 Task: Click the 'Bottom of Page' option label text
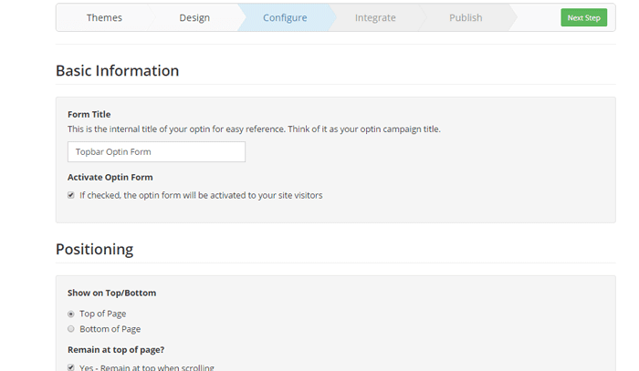click(110, 329)
